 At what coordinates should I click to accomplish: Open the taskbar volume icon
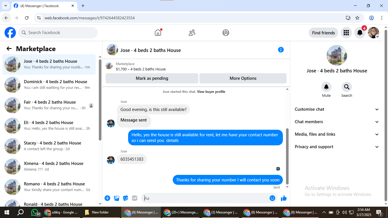click(x=344, y=212)
